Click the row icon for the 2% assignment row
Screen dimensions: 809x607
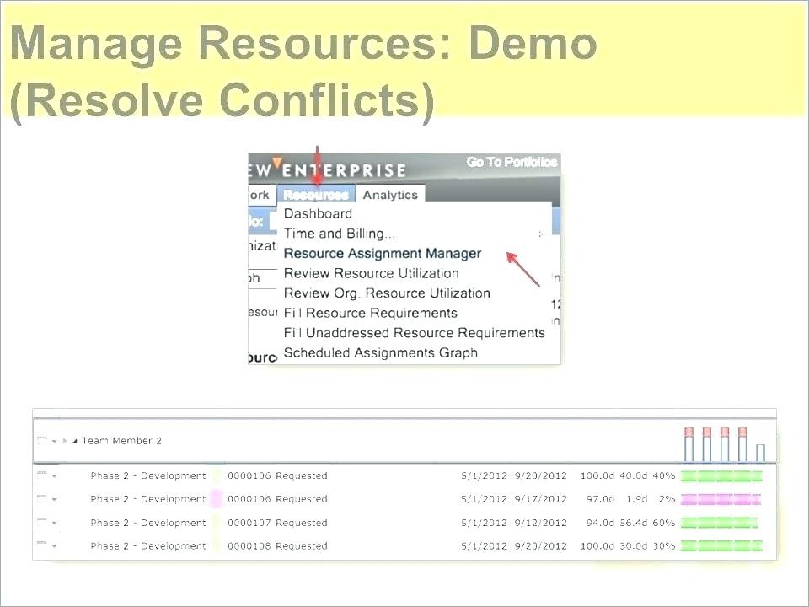point(41,499)
